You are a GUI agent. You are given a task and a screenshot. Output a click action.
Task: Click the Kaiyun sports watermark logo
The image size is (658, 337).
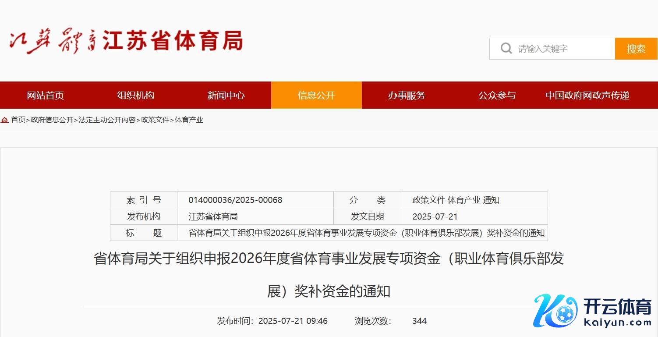592,311
